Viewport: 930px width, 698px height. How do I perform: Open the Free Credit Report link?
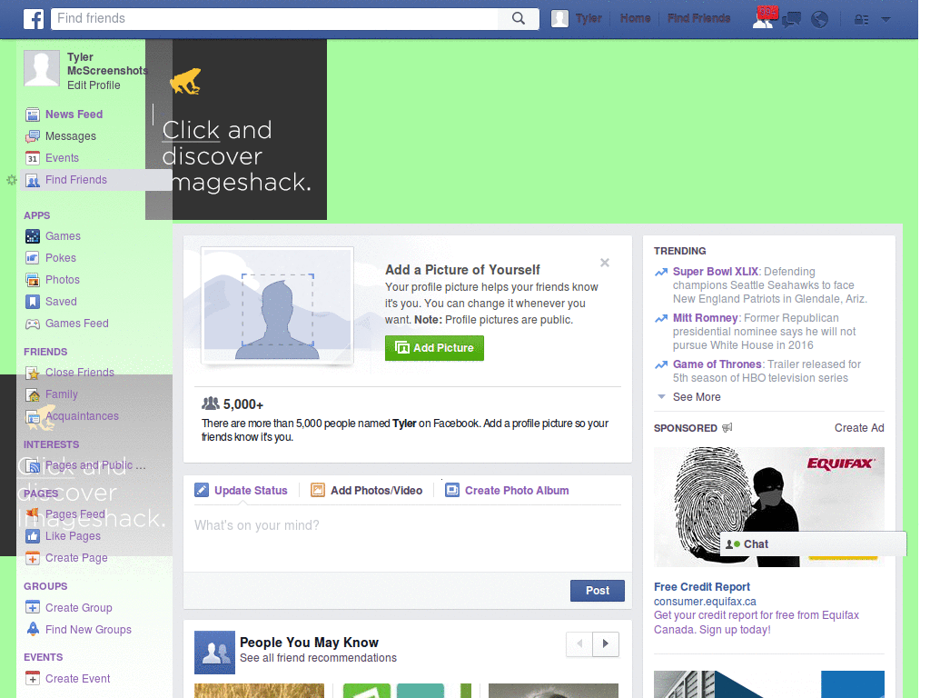(702, 586)
